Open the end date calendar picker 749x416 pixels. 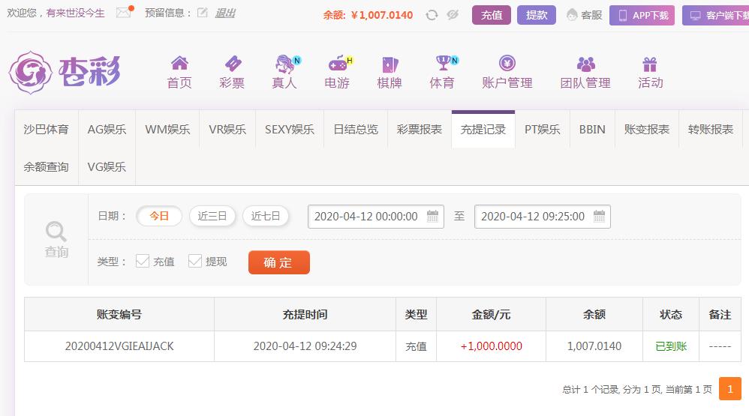point(599,216)
